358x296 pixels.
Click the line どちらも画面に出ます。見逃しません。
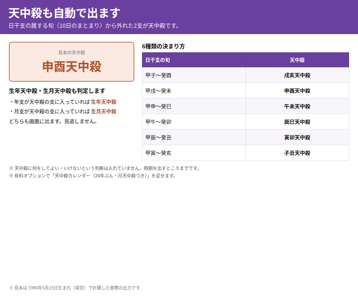pyautogui.click(x=53, y=121)
